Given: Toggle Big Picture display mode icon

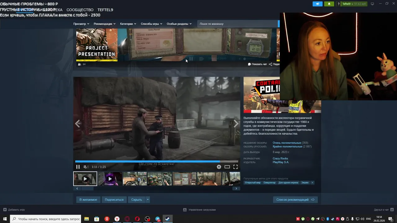Looking at the screenshot, I should pyautogui.click(x=372, y=4).
